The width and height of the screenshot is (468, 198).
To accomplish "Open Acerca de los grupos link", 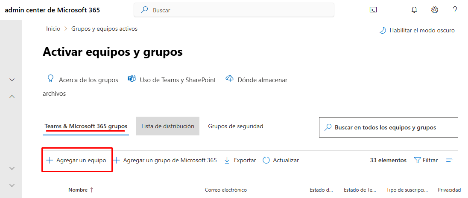I will (89, 80).
